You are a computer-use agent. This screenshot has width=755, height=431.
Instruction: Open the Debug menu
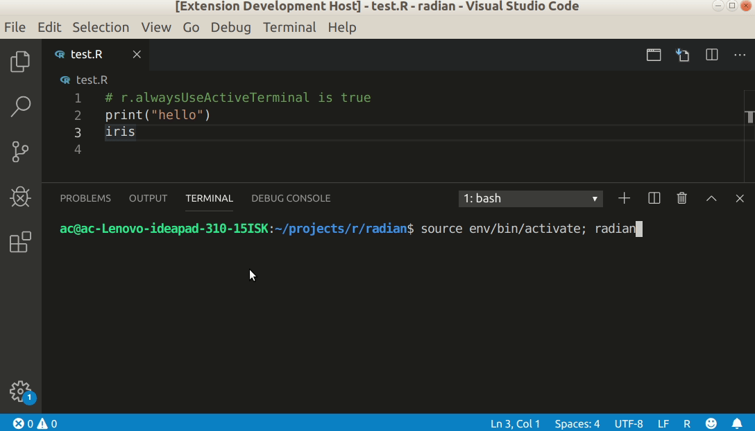tap(230, 28)
